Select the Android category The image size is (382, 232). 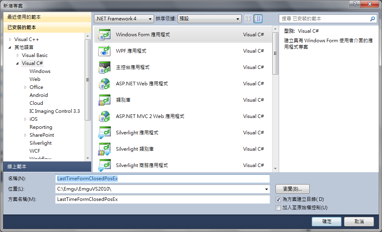[x=38, y=95]
